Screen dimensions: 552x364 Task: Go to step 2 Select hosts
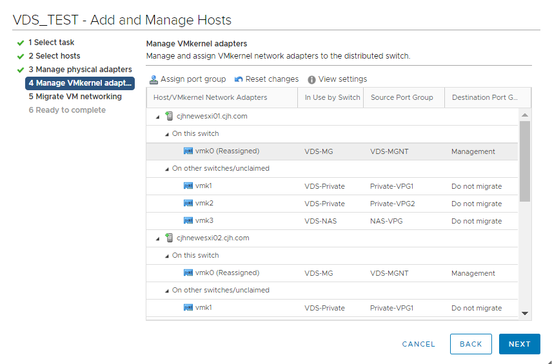(54, 56)
